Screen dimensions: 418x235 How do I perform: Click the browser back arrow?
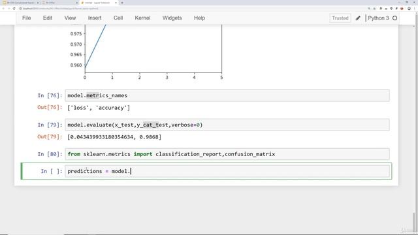pyautogui.click(x=3, y=8)
